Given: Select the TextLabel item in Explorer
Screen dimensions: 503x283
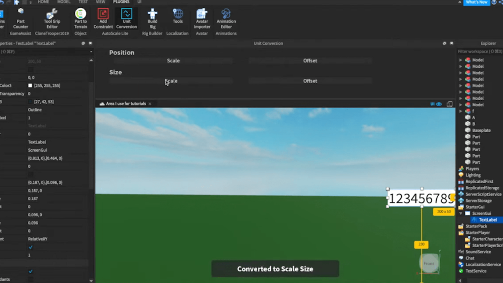Looking at the screenshot, I should click(x=488, y=220).
